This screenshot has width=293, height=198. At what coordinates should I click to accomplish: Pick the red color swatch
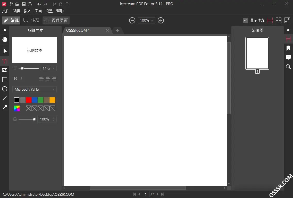click(28, 100)
